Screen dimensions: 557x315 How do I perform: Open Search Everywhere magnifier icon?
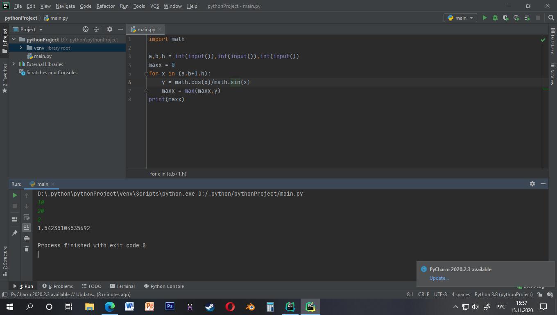point(551,18)
